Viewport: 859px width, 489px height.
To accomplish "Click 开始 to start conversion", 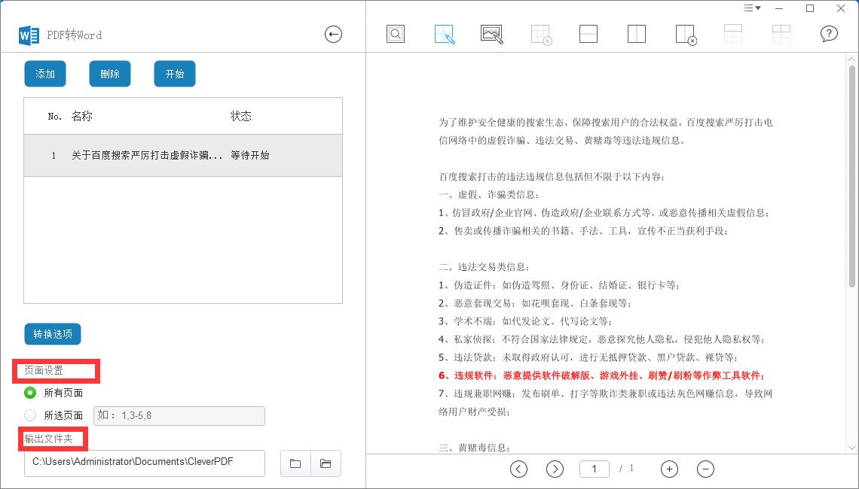I will 175,74.
